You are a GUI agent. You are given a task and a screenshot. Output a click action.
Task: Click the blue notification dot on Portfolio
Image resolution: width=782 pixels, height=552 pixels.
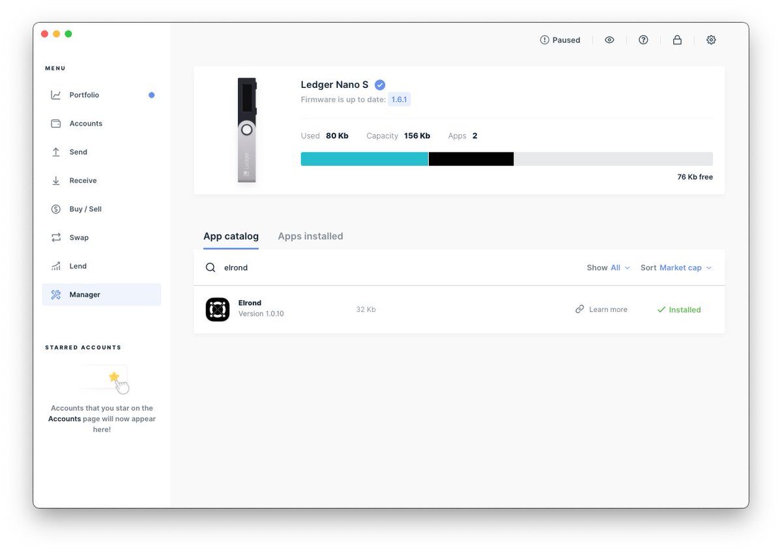point(152,95)
